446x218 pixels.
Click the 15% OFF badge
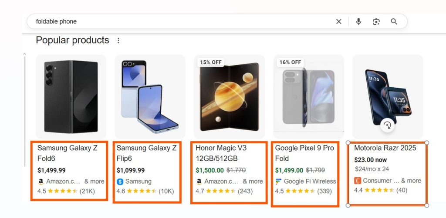[x=210, y=62]
